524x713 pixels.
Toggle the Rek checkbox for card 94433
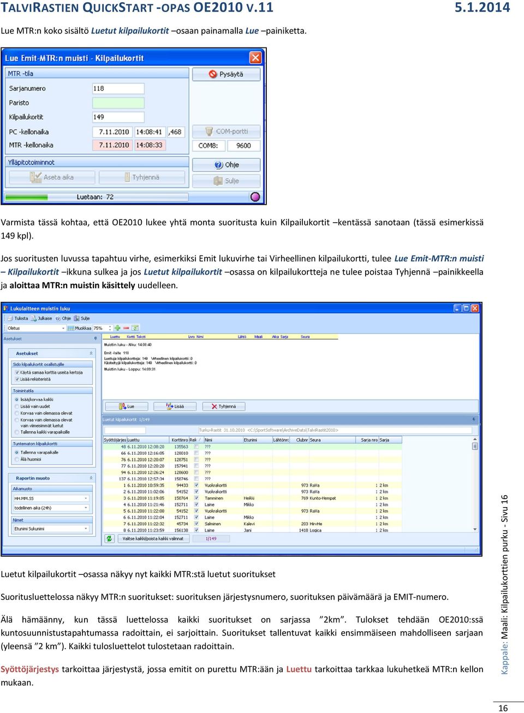196,485
